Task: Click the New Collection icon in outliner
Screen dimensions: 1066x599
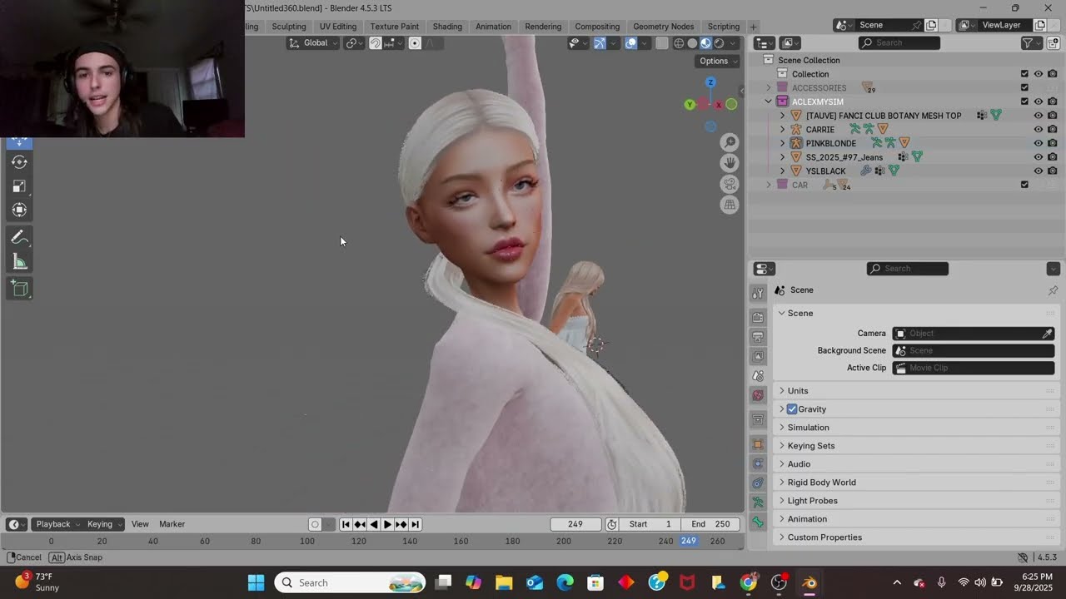Action: coord(1053,43)
